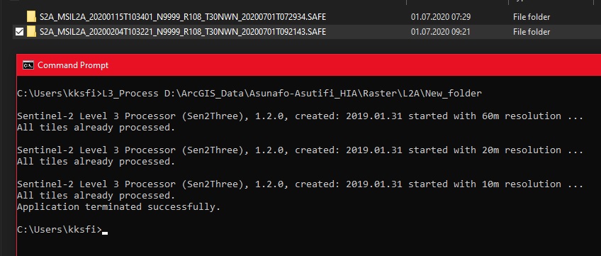Image resolution: width=601 pixels, height=256 pixels.
Task: Click the folder icon of the 20200204T103221 SAFE folder
Action: 31,32
